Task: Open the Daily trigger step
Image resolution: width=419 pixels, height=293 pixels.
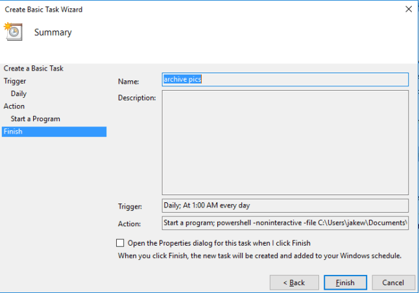Action: pos(19,93)
